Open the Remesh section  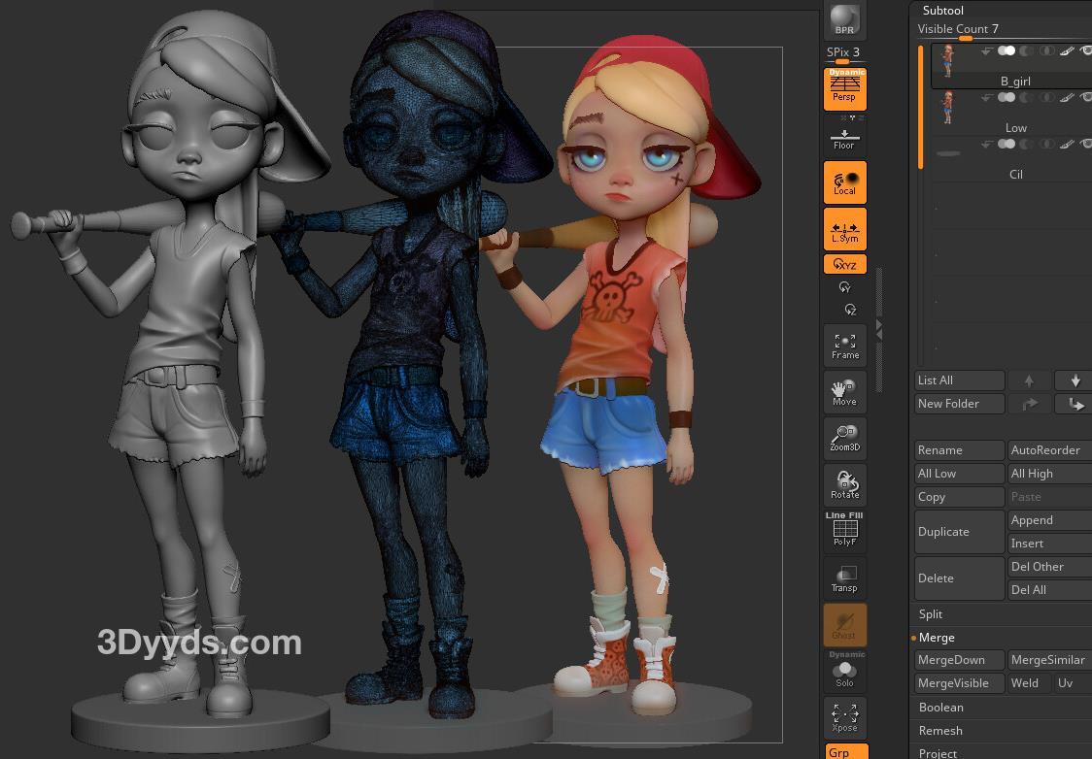pos(940,731)
